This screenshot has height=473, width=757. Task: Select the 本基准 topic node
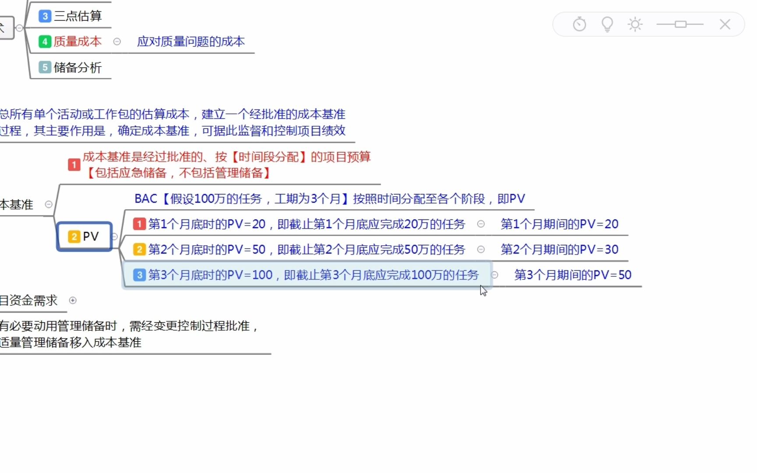[18, 204]
